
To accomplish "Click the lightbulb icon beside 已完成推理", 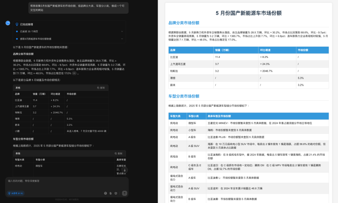I will 17,24.
